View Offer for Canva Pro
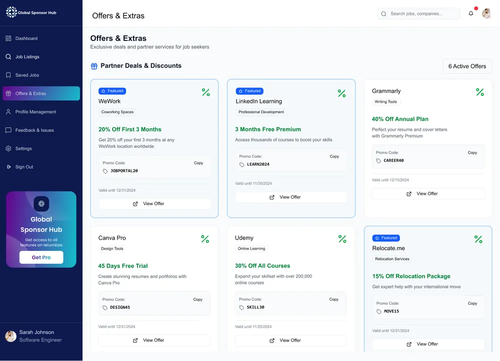 coord(154,341)
